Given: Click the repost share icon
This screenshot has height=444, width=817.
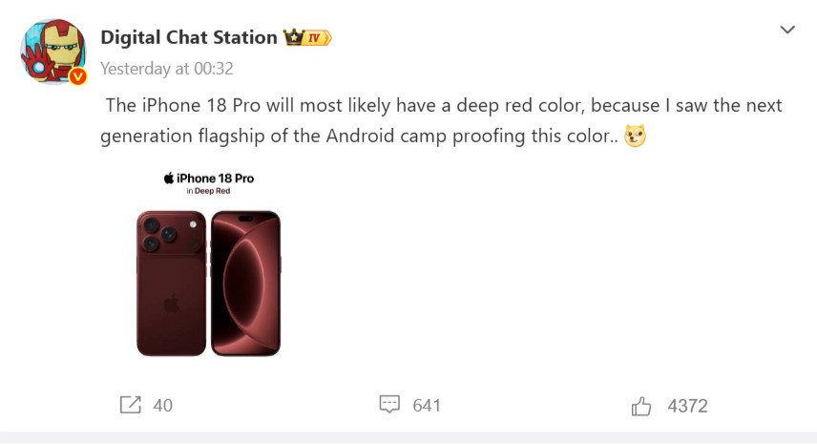Looking at the screenshot, I should coord(130,405).
